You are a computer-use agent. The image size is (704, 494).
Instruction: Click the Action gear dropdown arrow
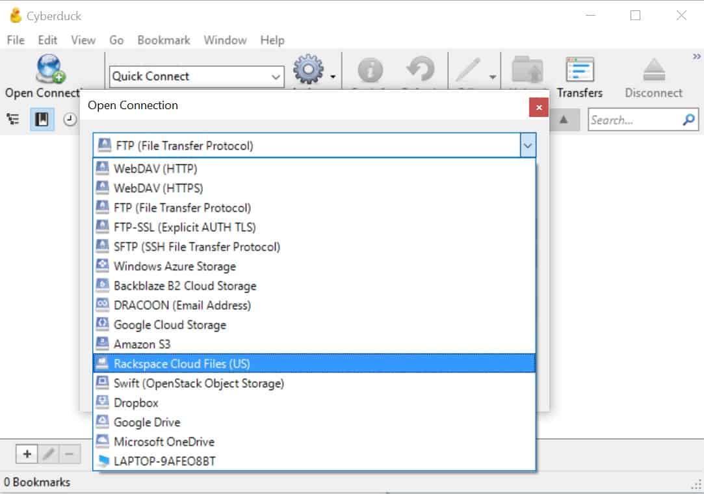333,77
